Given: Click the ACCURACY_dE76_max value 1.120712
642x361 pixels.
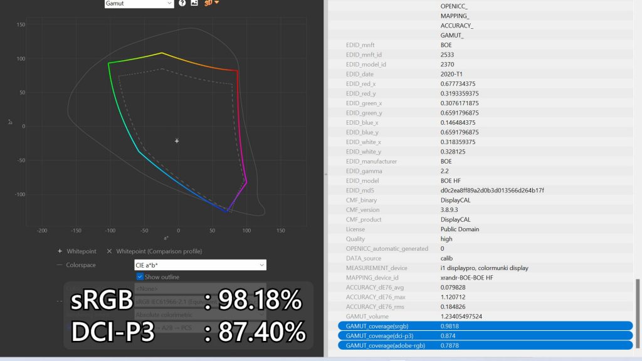Looking at the screenshot, I should pos(453,297).
